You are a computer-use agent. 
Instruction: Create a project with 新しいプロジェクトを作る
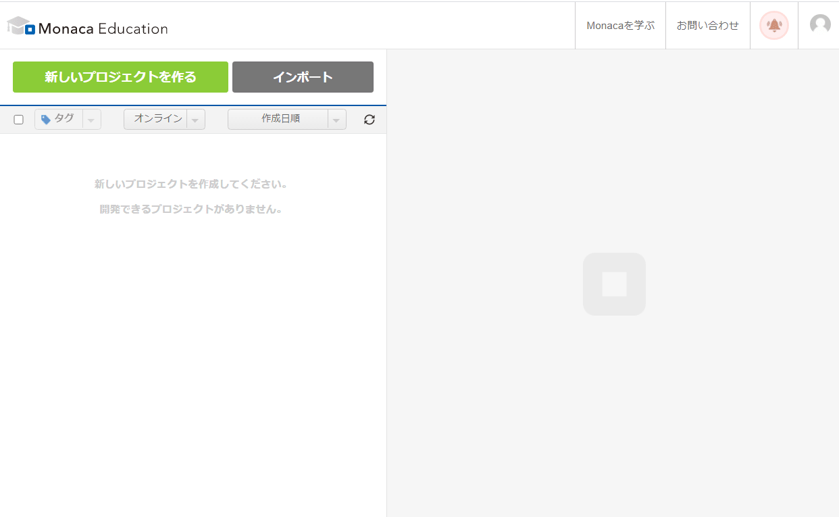(x=120, y=77)
